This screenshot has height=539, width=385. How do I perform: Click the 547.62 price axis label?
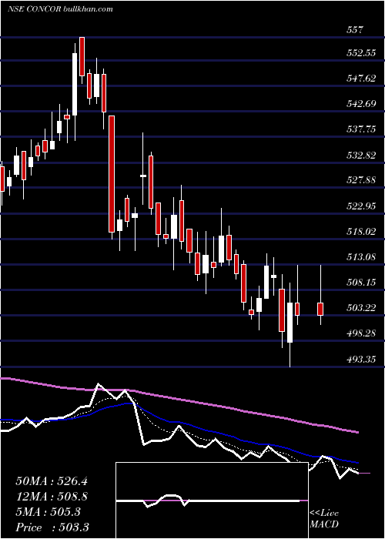click(361, 79)
